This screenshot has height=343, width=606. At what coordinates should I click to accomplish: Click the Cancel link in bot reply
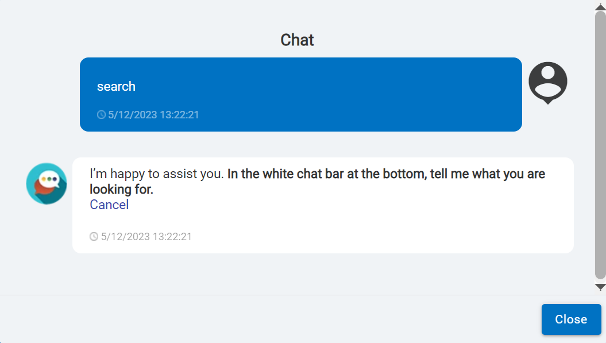(x=109, y=205)
